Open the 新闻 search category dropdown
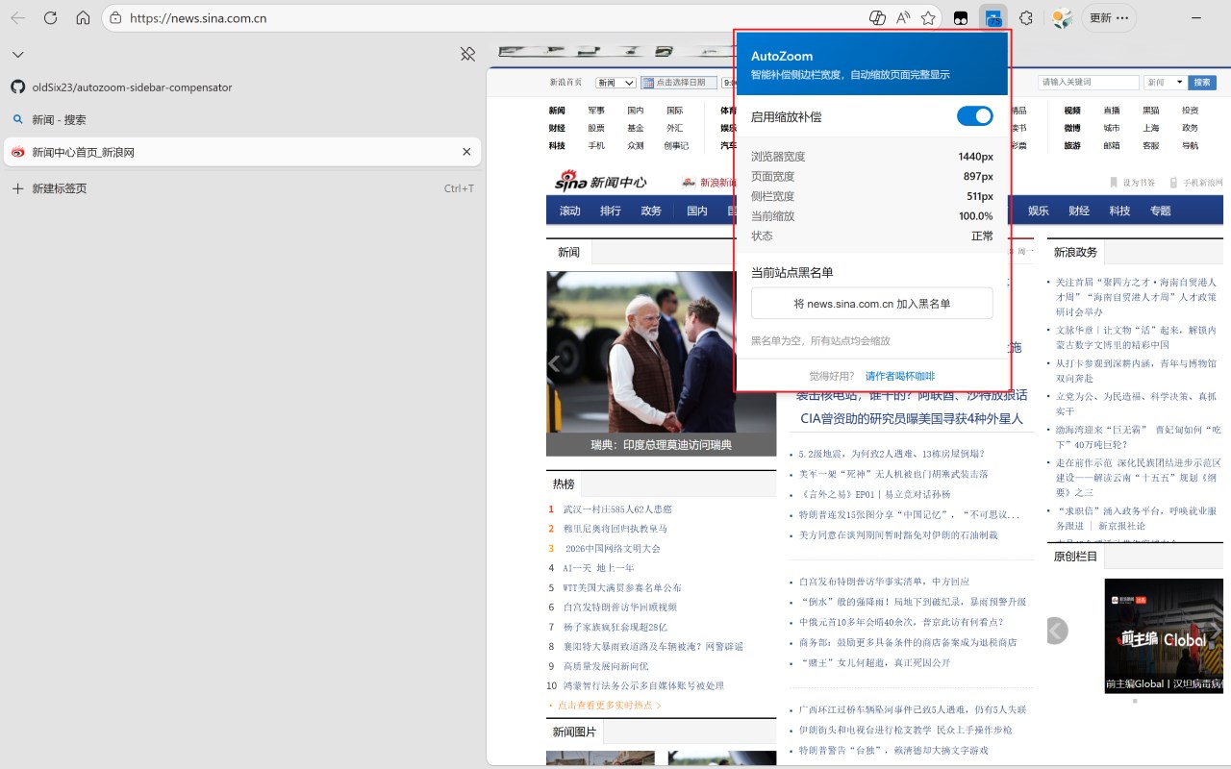The height and width of the screenshot is (769, 1231). pyautogui.click(x=1164, y=83)
